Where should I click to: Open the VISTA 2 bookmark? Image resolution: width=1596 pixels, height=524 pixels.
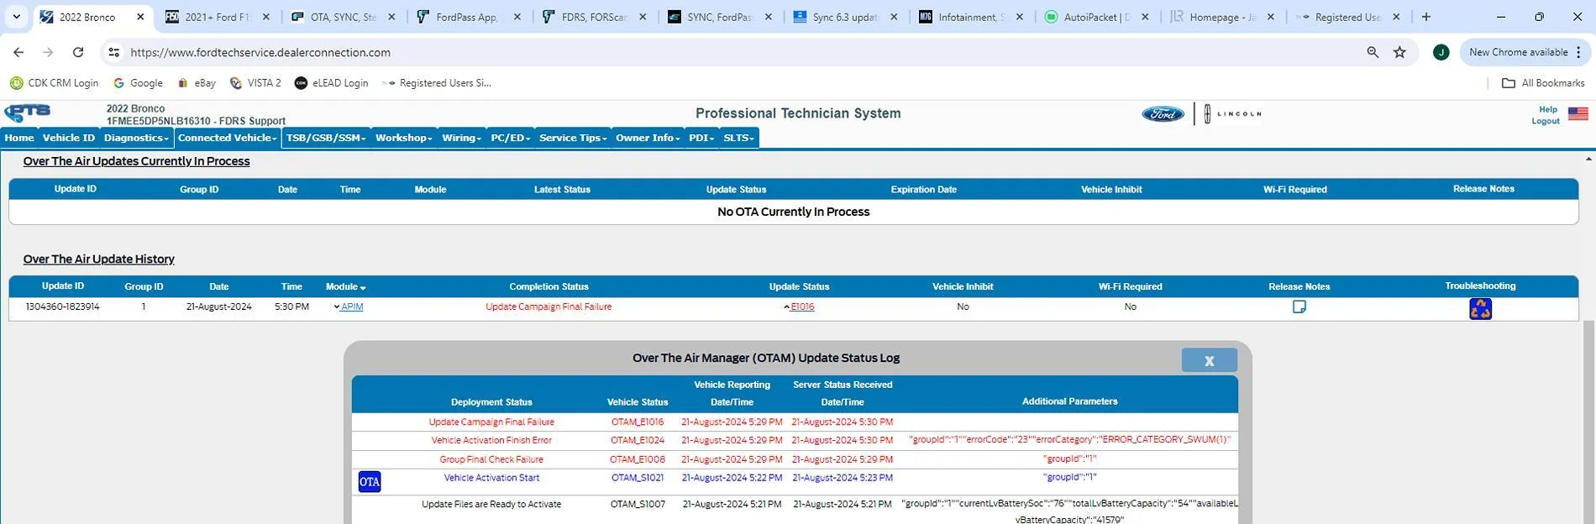(x=255, y=83)
